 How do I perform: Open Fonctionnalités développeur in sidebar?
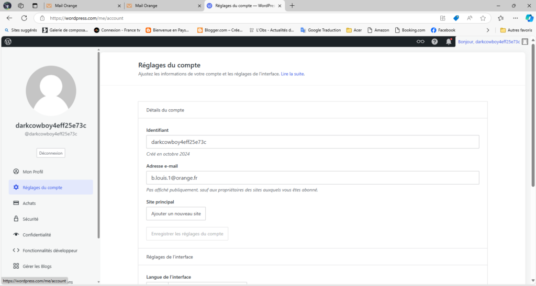pyautogui.click(x=50, y=250)
